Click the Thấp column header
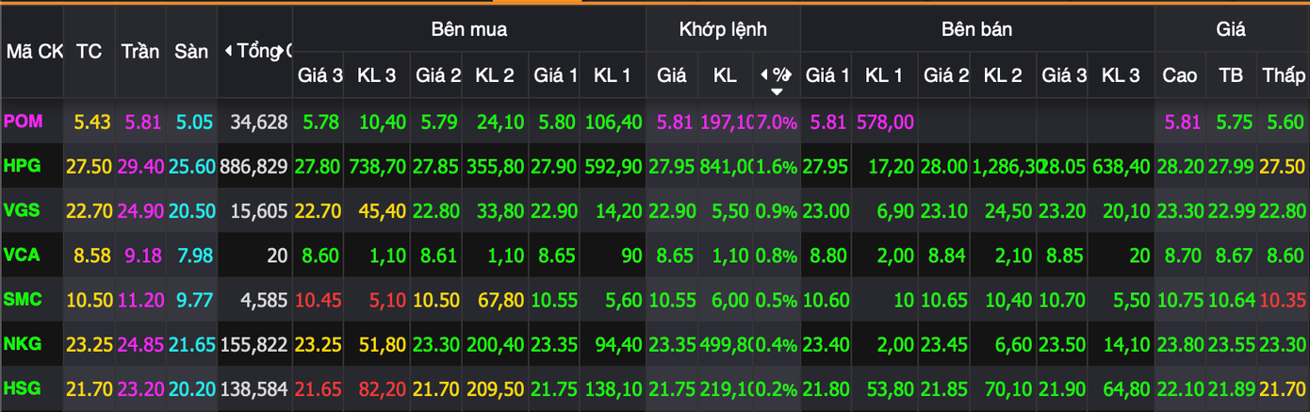The image size is (1310, 412). [1284, 75]
